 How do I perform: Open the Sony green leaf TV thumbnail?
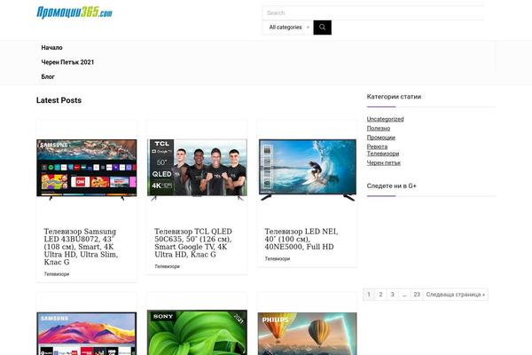click(x=197, y=332)
